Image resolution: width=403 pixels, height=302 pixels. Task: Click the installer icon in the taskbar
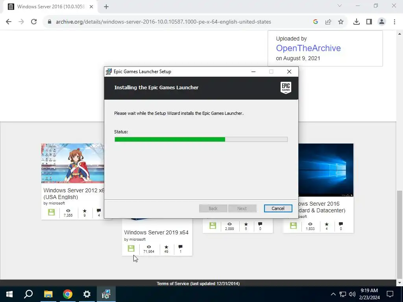(x=106, y=294)
